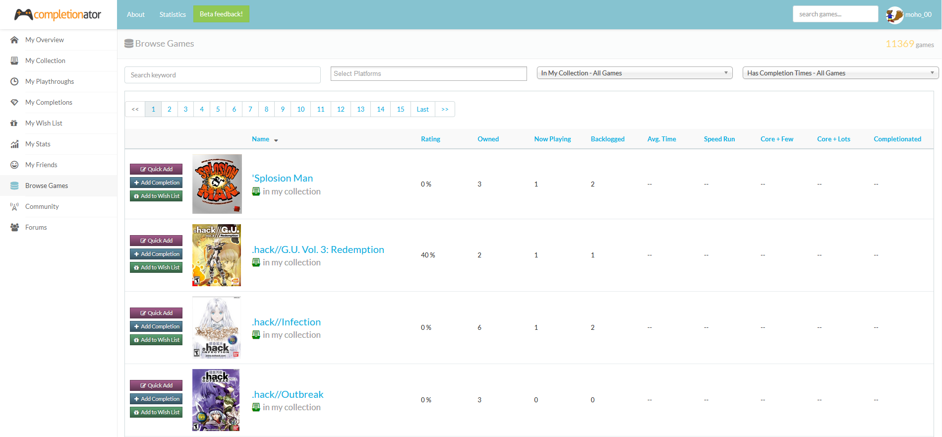
Task: Click the My Collection book icon
Action: point(14,61)
